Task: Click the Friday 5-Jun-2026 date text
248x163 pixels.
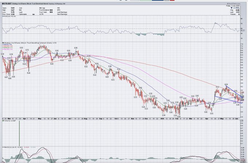Action: (x=233, y=6)
